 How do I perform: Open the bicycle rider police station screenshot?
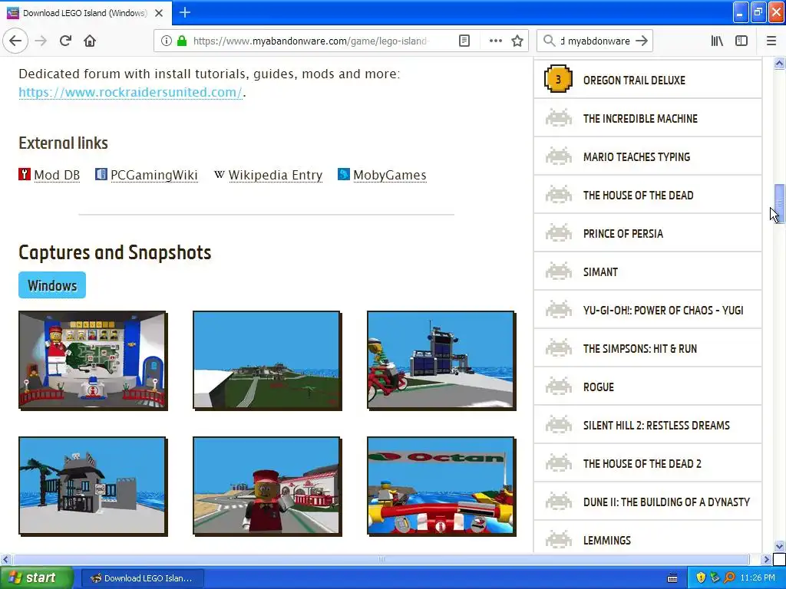point(441,360)
